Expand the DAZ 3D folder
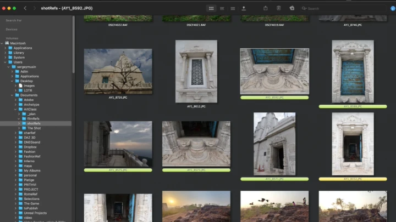396x222 pixels. (x=15, y=138)
